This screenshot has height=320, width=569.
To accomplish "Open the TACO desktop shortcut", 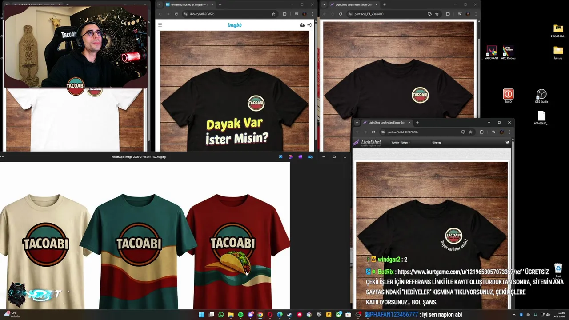I will tap(508, 96).
